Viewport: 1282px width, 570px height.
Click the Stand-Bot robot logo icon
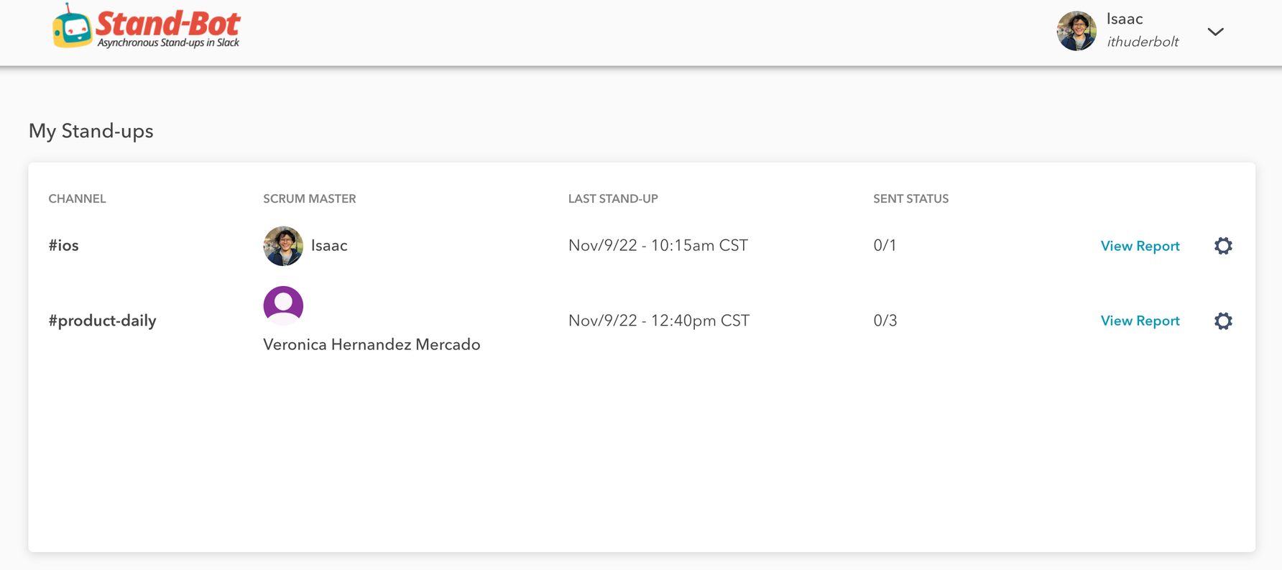(72, 27)
